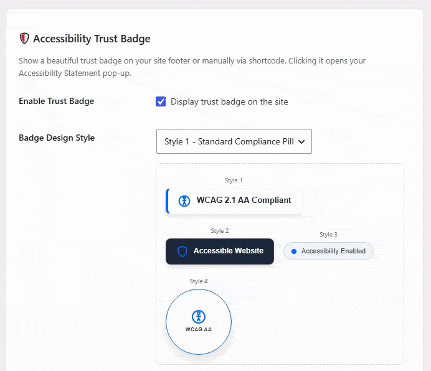Click the round WCAG AA badge preview
The width and height of the screenshot is (431, 371).
tap(199, 322)
